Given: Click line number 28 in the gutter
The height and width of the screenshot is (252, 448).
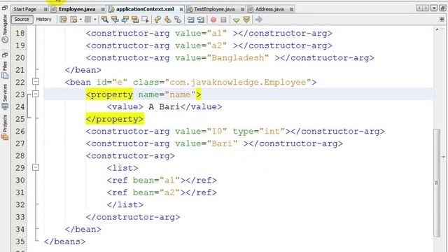Looking at the screenshot, I should 20,155.
